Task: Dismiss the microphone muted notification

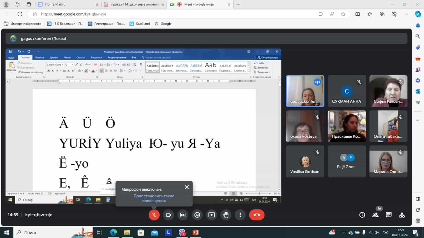Action: tap(187, 187)
